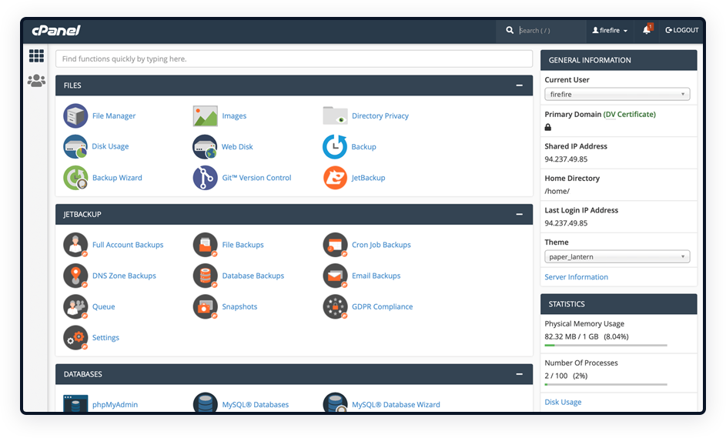Screen dimensions: 726x438
Task: Open the Theme paper_lantern dropdown
Action: 617,257
